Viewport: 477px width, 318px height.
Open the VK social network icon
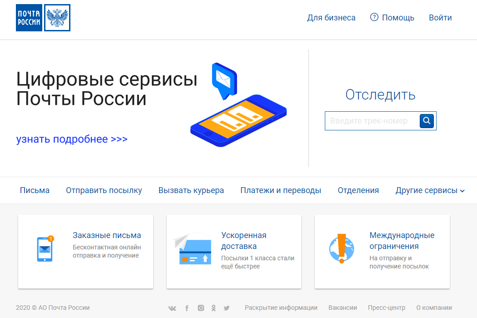tap(172, 308)
